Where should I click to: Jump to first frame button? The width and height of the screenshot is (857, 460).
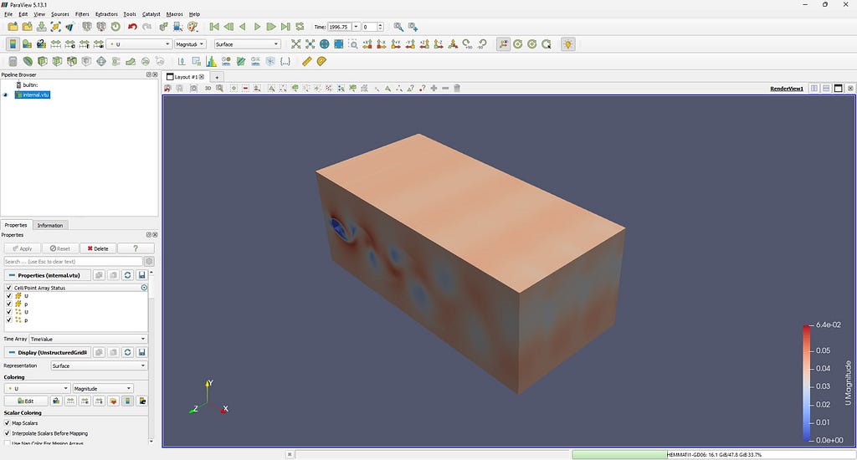coord(214,27)
